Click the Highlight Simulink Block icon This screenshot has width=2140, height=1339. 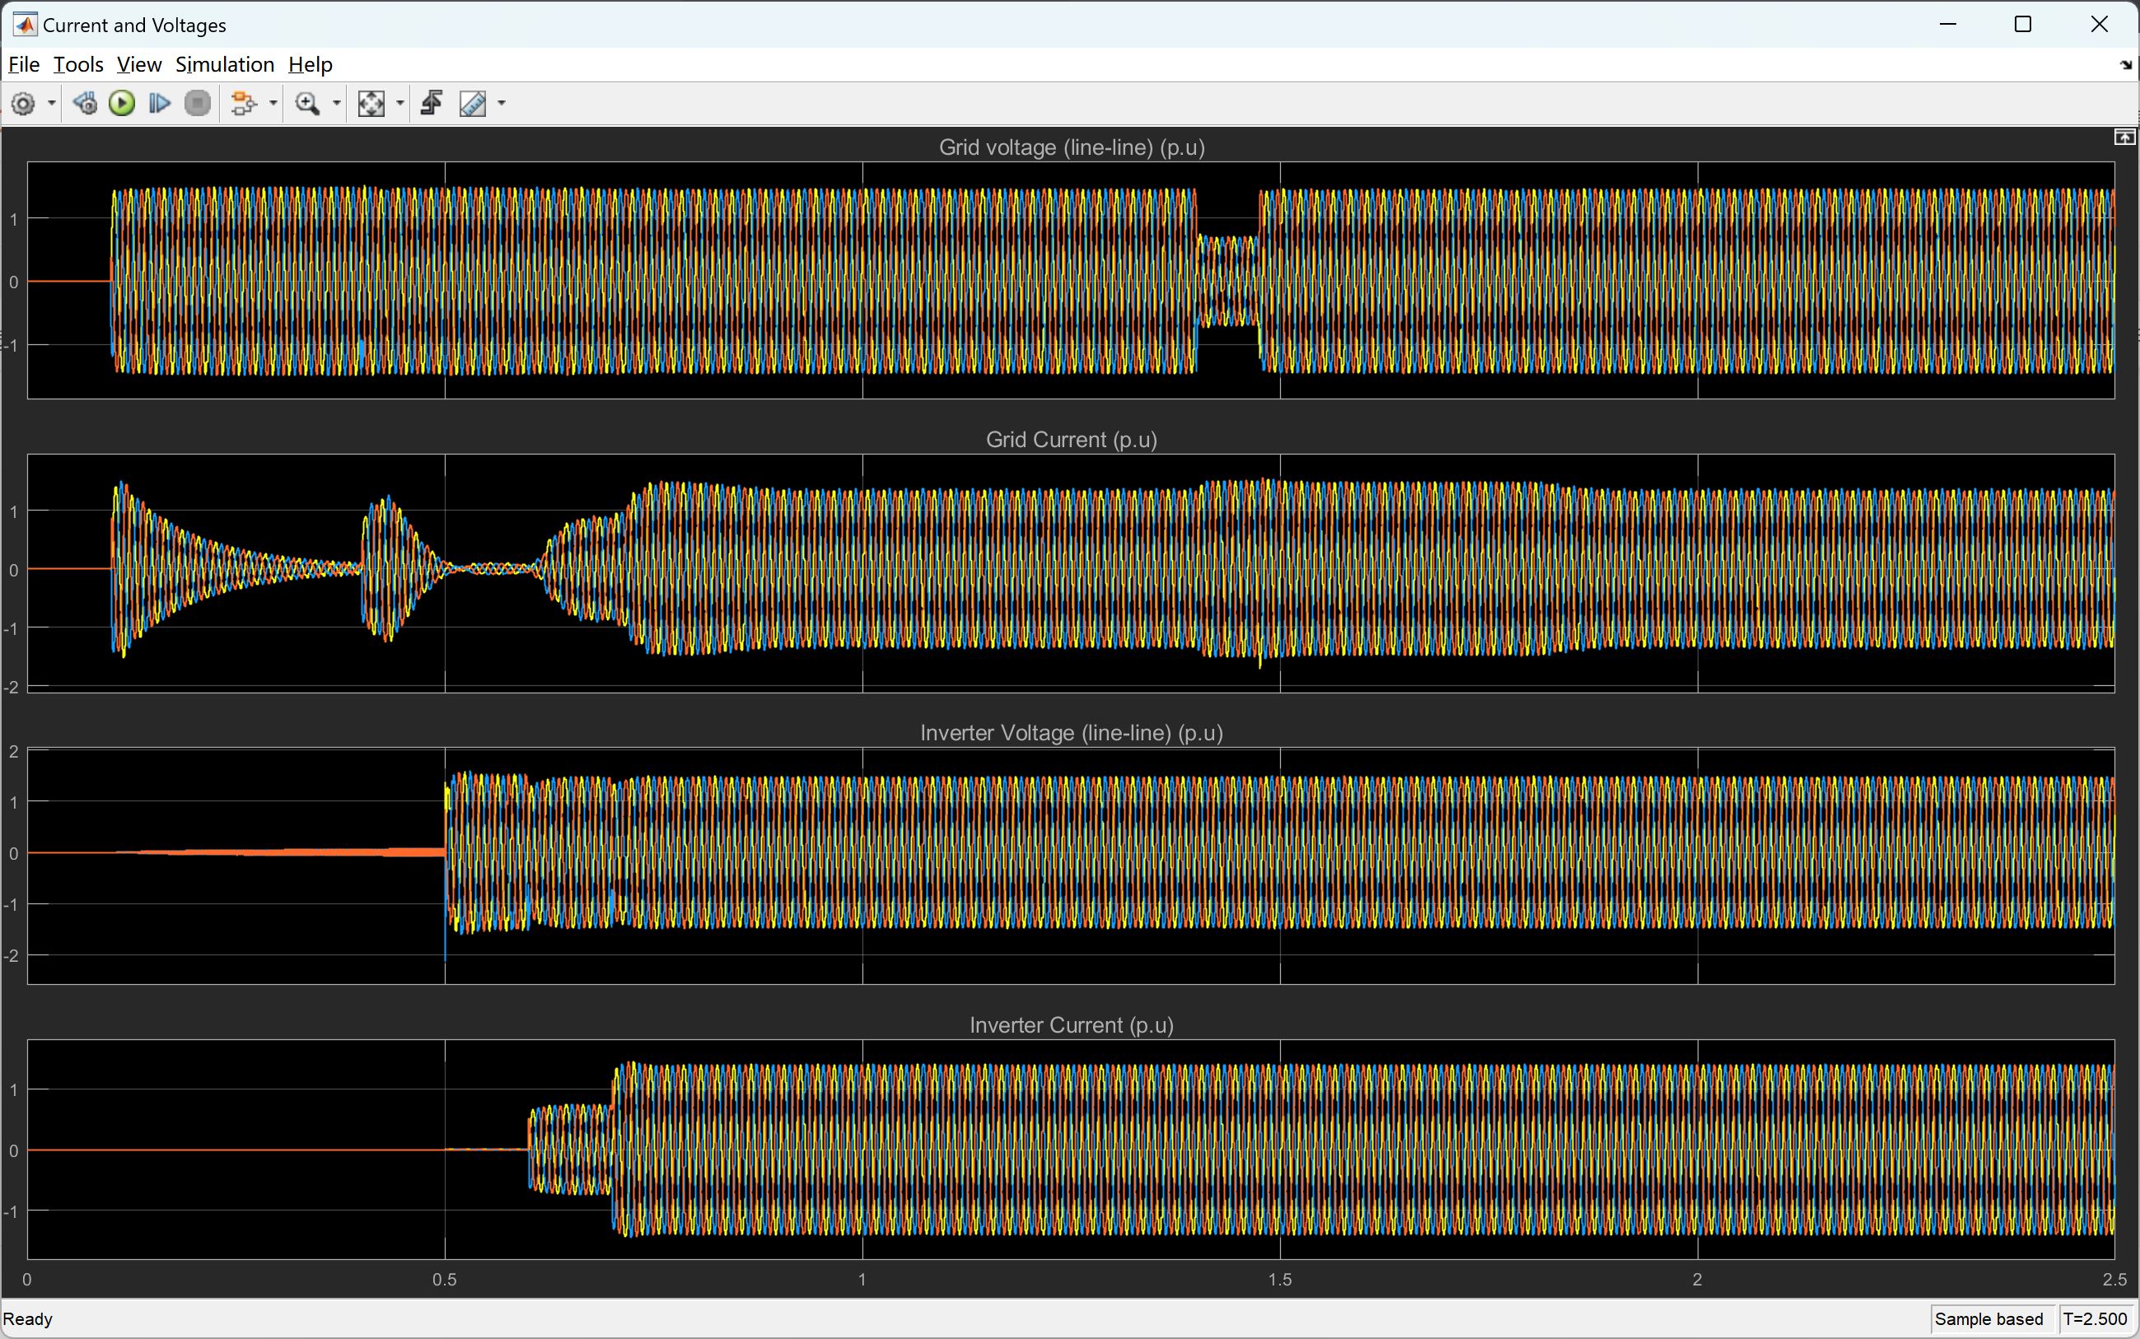(243, 104)
